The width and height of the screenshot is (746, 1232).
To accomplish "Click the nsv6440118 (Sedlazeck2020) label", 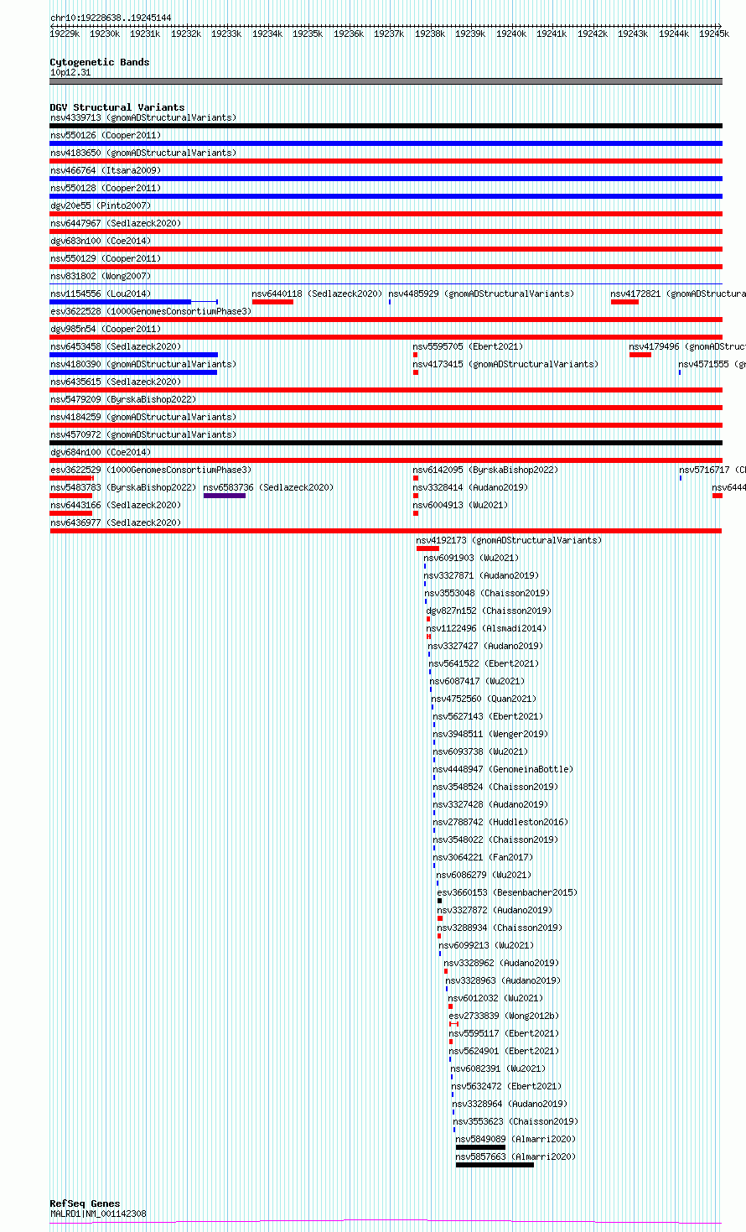I will click(318, 294).
